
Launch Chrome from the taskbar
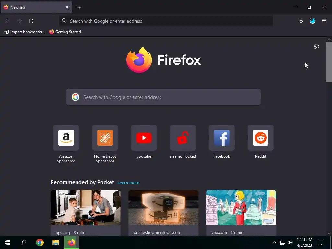tap(40, 243)
